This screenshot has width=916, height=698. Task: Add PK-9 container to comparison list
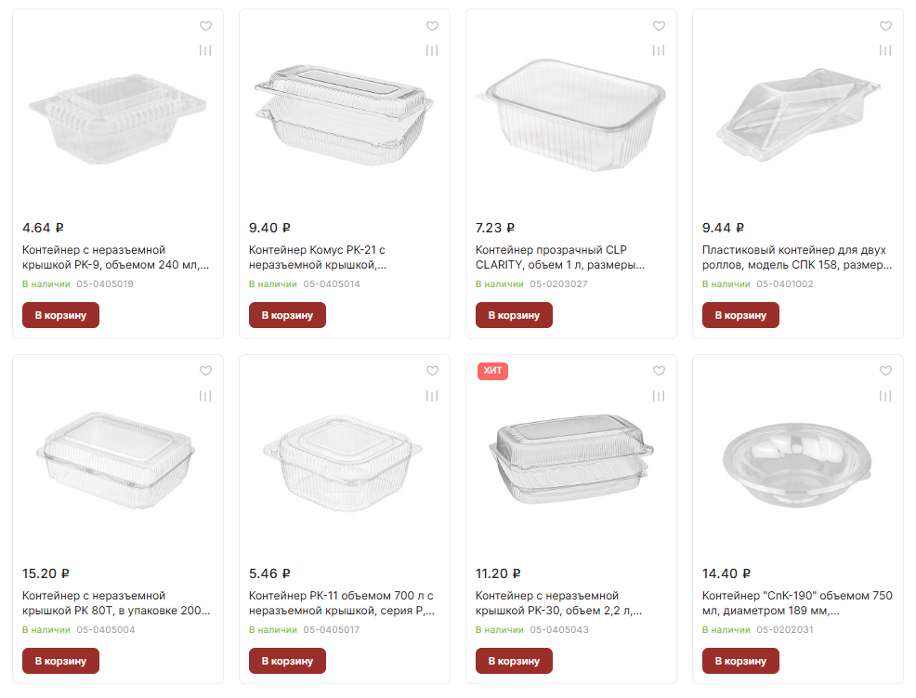pos(205,50)
